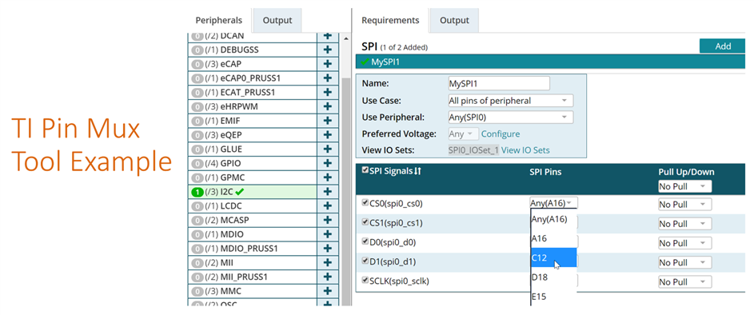
Task: Open the View IO Sets link
Action: tap(525, 150)
